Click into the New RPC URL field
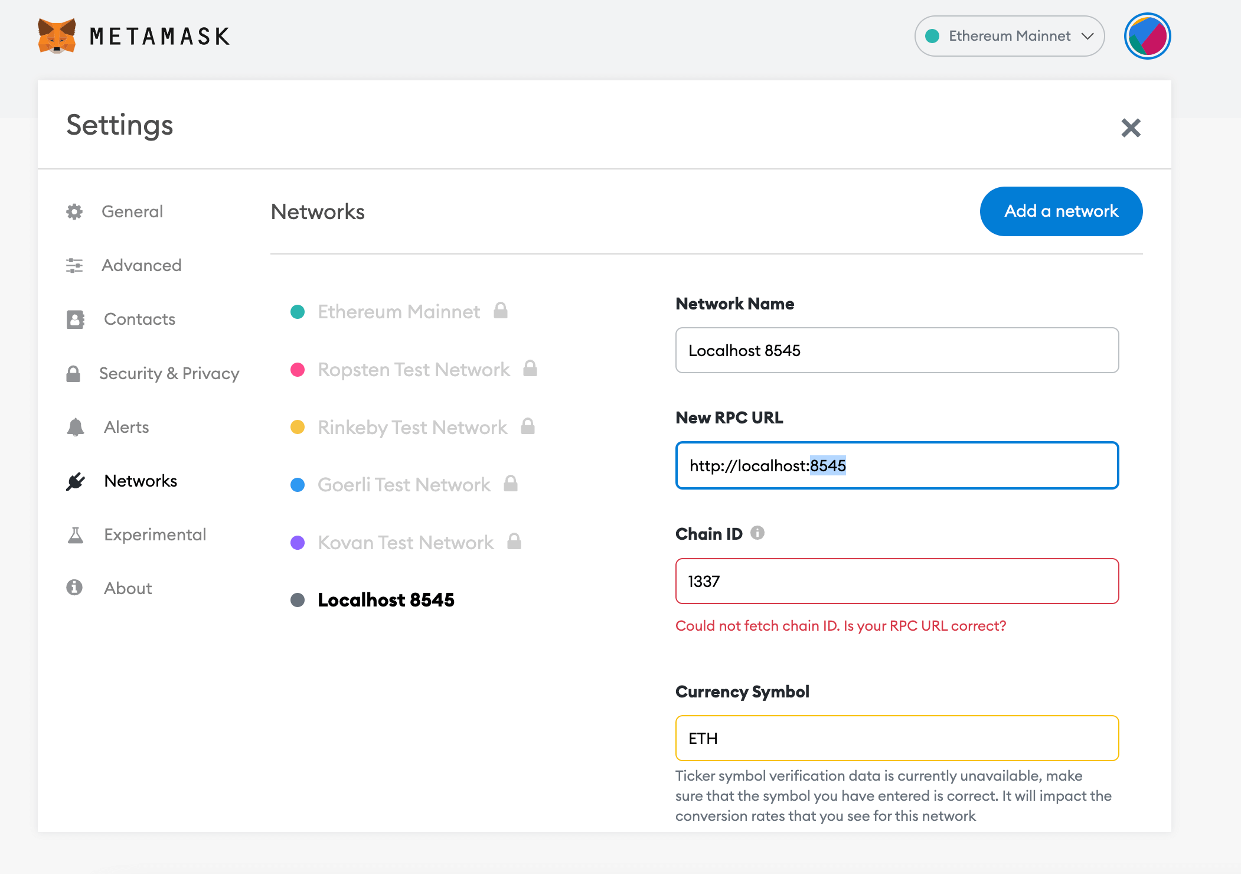Image resolution: width=1241 pixels, height=874 pixels. click(x=897, y=465)
